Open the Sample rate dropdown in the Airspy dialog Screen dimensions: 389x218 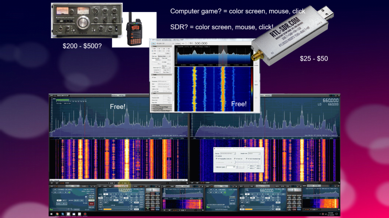coord(254,154)
